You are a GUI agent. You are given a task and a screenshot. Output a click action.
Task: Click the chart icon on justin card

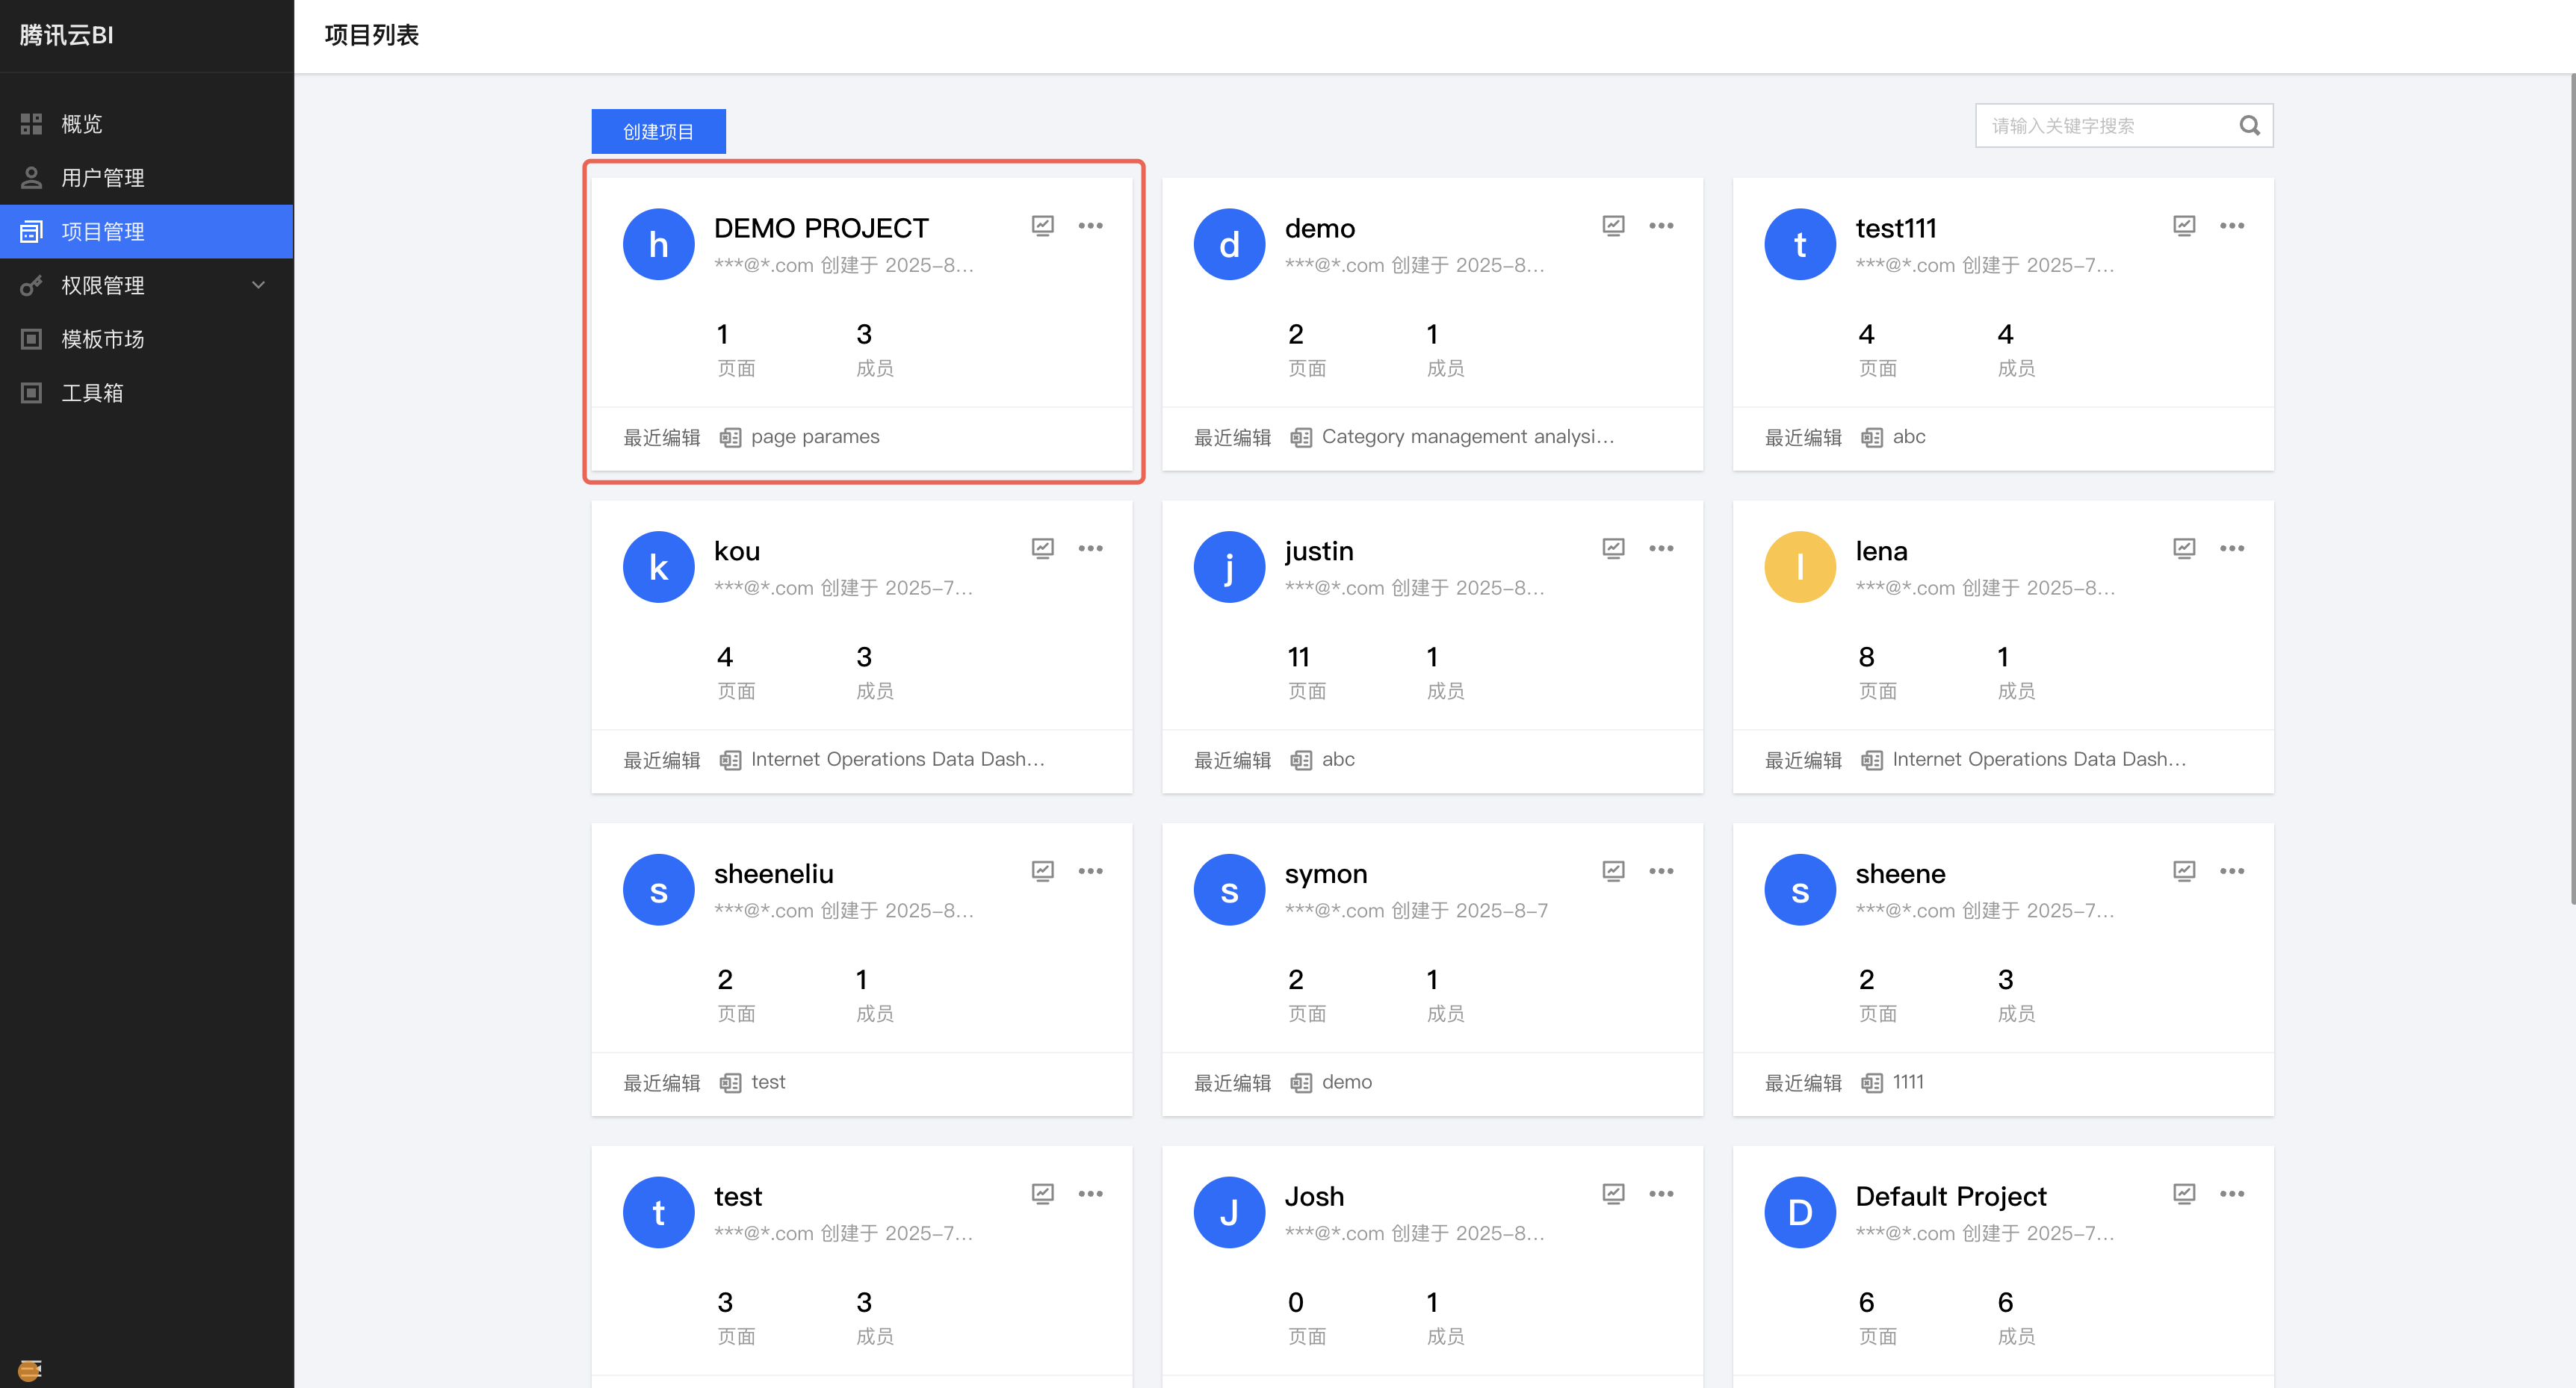click(1613, 548)
